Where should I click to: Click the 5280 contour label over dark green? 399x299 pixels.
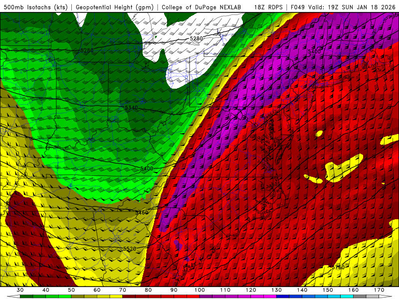pos(87,51)
